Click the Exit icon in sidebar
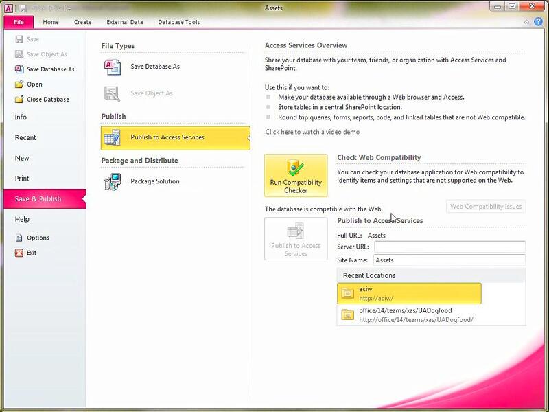Image resolution: width=549 pixels, height=412 pixels. 19,253
